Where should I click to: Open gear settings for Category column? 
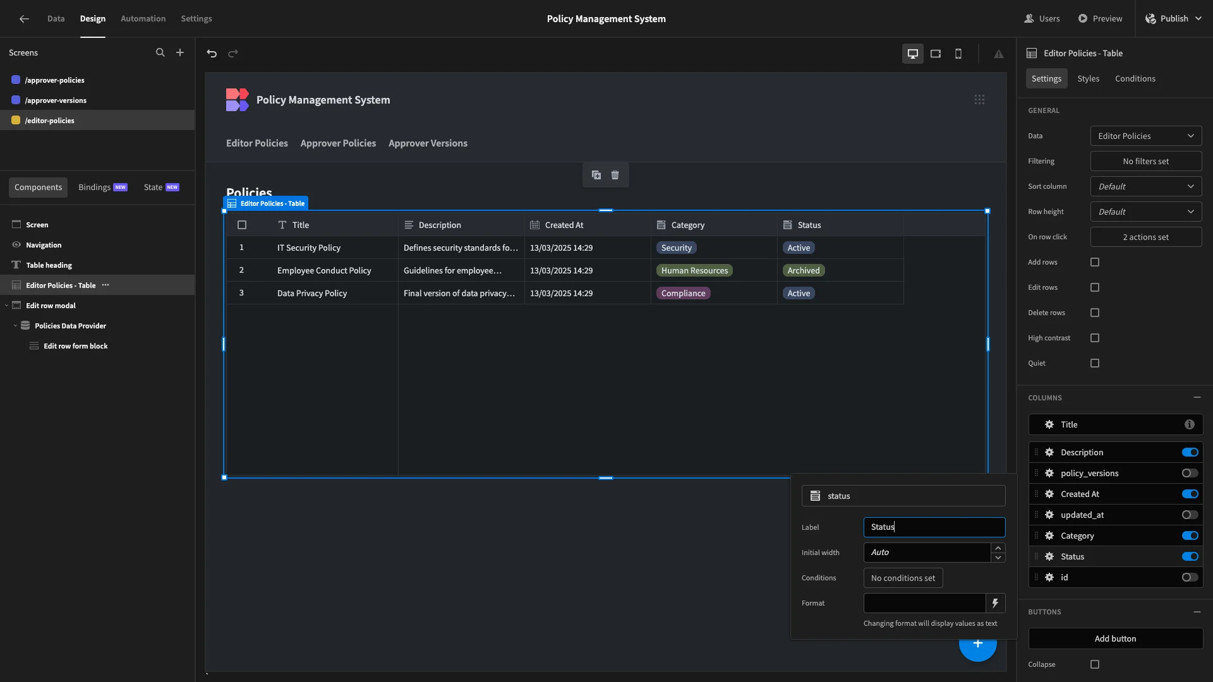[x=1049, y=535]
